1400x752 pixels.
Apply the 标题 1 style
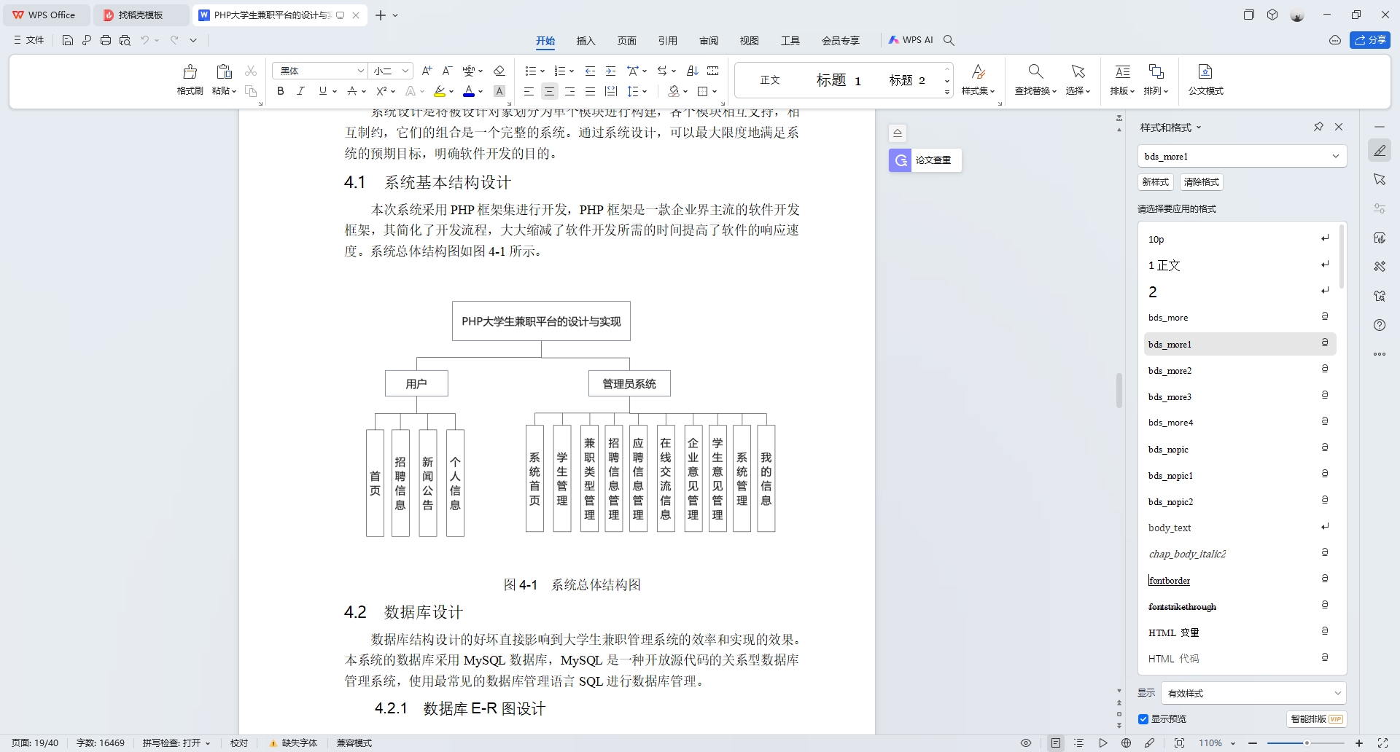(839, 80)
